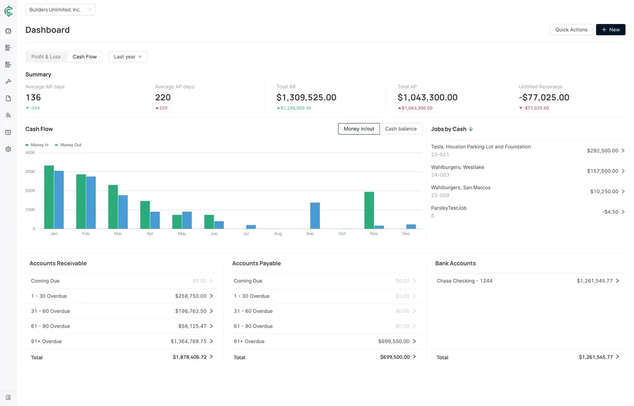Select the outgoing bills icon in the sidebar
Screen dimensions: 634x406
click(8, 64)
